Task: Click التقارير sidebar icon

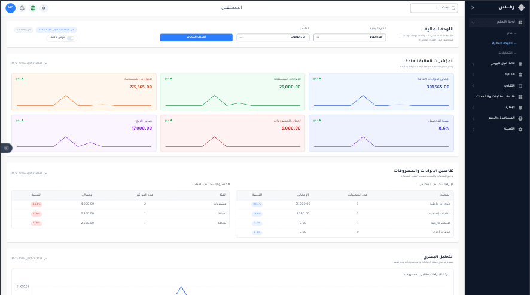Action: (520, 86)
